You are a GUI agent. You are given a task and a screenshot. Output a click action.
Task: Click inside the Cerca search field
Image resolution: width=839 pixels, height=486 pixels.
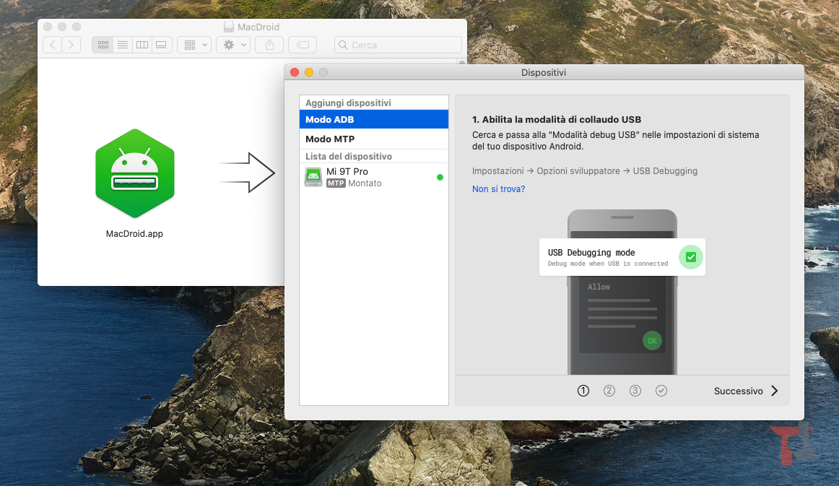pos(397,44)
